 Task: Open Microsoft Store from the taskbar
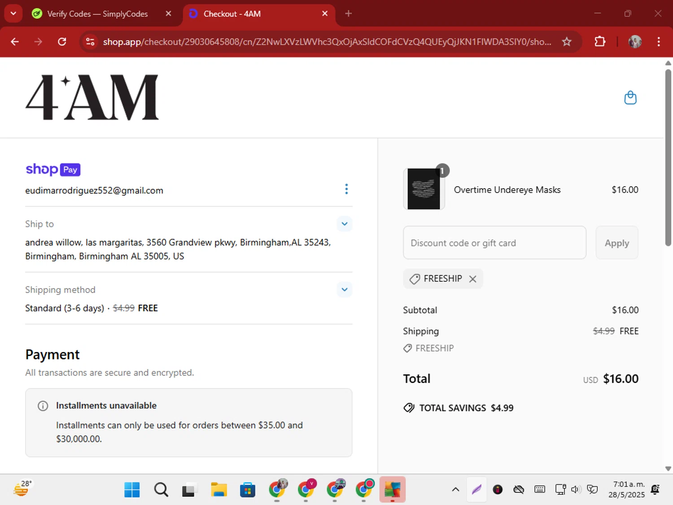tap(248, 490)
